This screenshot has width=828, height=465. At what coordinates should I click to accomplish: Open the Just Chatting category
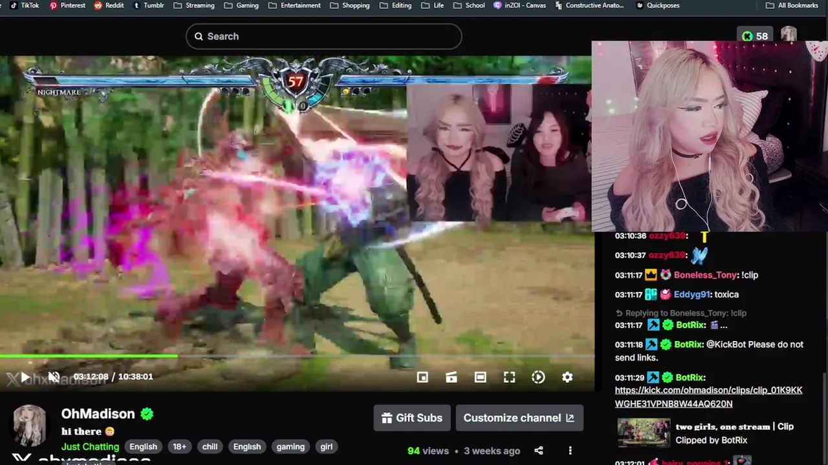click(x=90, y=446)
